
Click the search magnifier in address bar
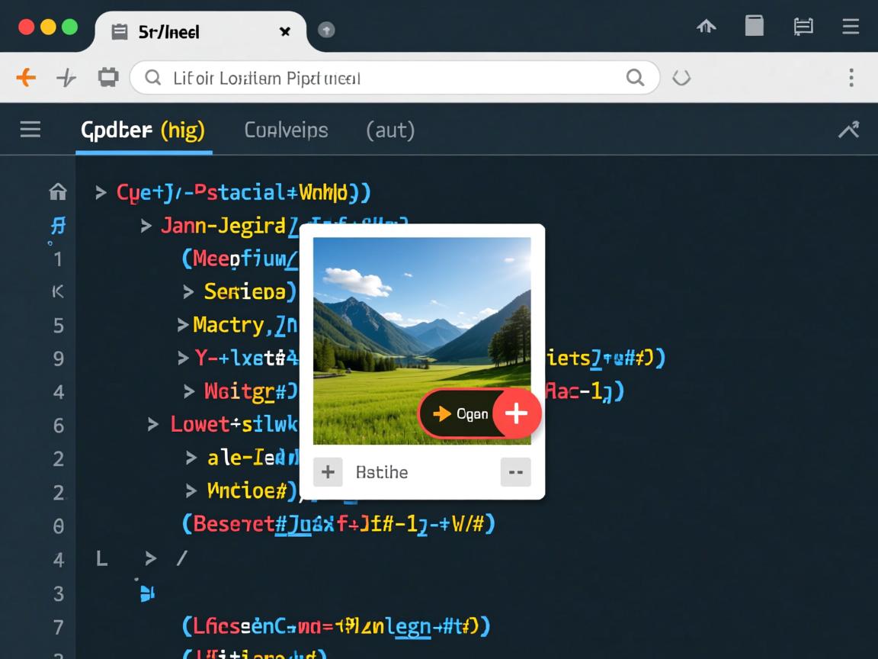[634, 77]
